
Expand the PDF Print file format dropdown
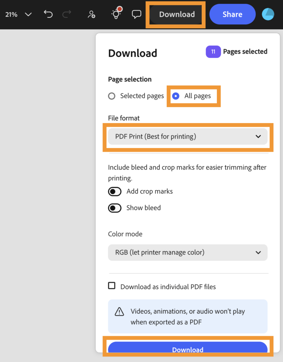click(x=188, y=136)
